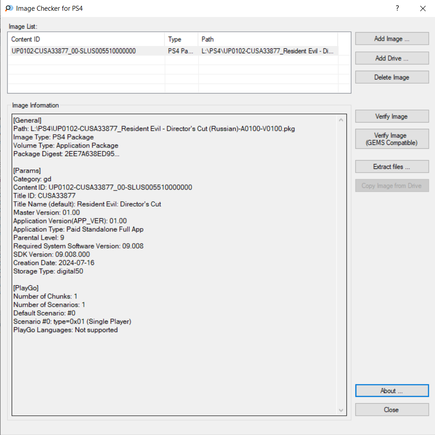The height and width of the screenshot is (435, 435).
Task: Click the 'Default Scenario: #0' line
Action: click(x=44, y=313)
